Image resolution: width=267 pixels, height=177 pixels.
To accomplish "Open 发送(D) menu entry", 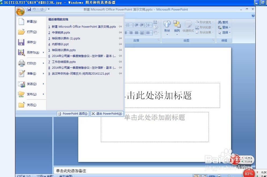I will click(31, 84).
